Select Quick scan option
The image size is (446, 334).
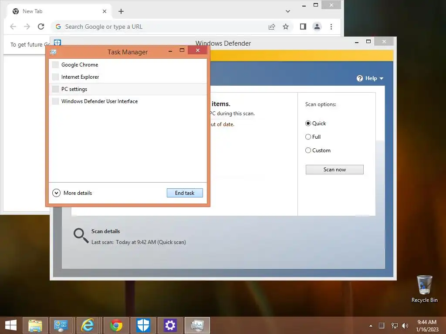pyautogui.click(x=308, y=124)
